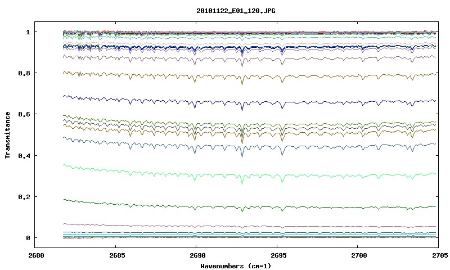The width and height of the screenshot is (450, 270).
Task: Click the y-axis tick label 0.6
Action: [24, 114]
